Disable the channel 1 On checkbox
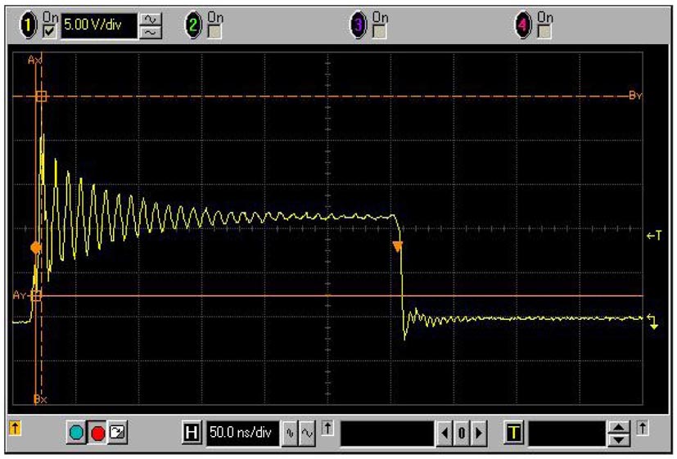This screenshot has width=677, height=459. [x=50, y=32]
